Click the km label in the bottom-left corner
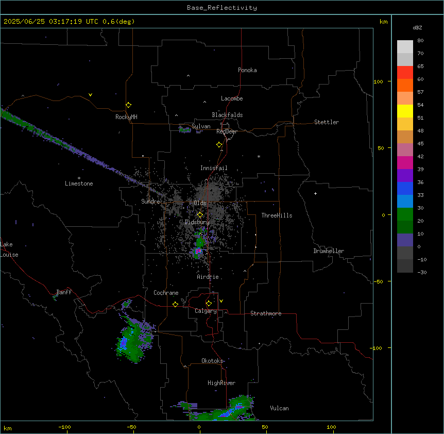The height and width of the screenshot is (434, 444). [8, 428]
